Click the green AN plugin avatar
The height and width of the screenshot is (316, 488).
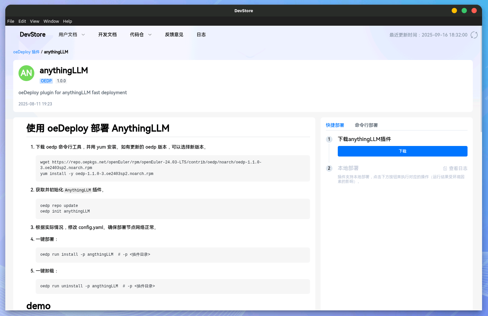[x=26, y=73]
